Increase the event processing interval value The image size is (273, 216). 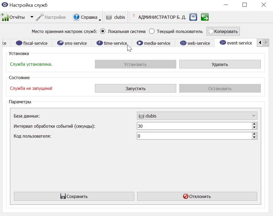254,124
